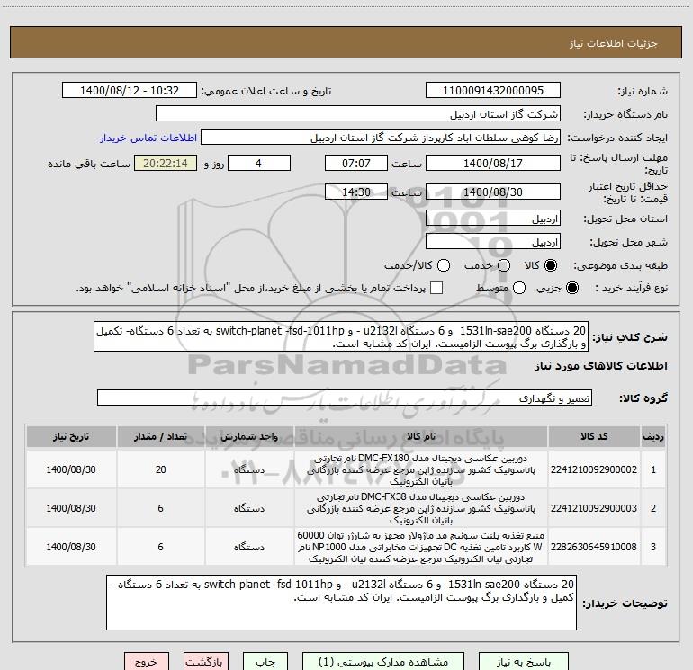This screenshot has width=693, height=670.
Task: Click the DMC-FX180 camera product name
Action: [x=421, y=469]
